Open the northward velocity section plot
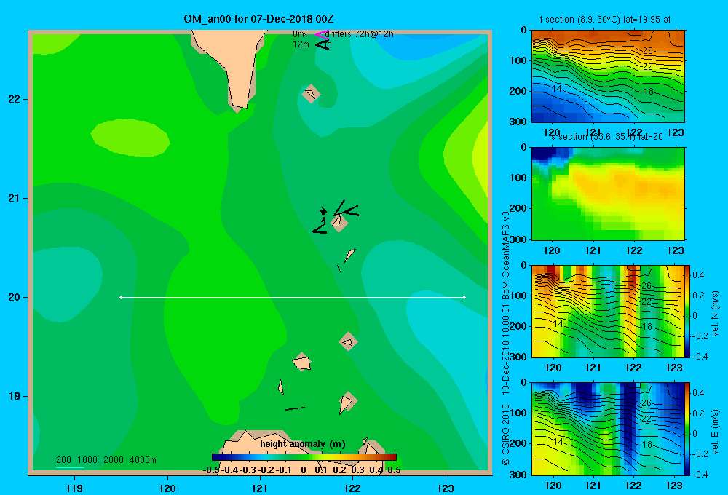728x495 pixels. (608, 311)
